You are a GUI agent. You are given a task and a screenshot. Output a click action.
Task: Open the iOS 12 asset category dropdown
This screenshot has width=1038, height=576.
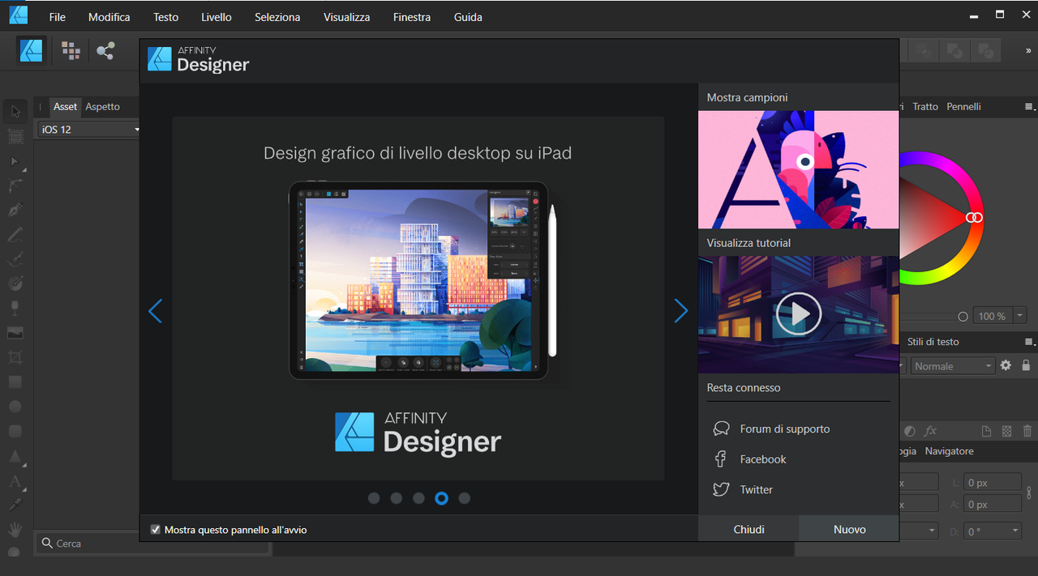click(88, 130)
